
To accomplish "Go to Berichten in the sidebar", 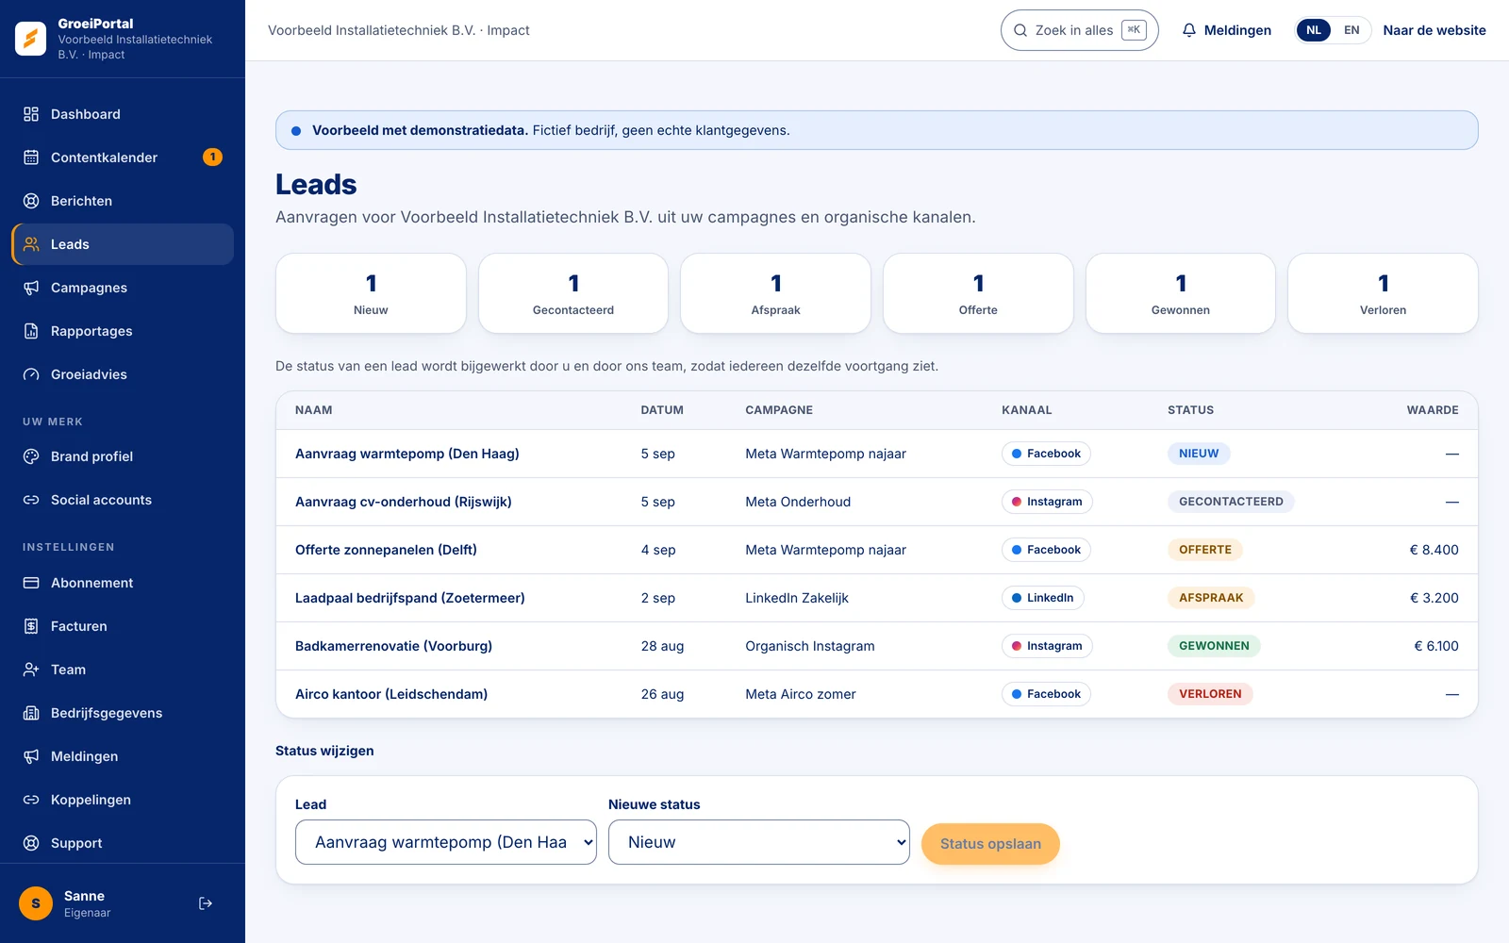I will click(123, 201).
